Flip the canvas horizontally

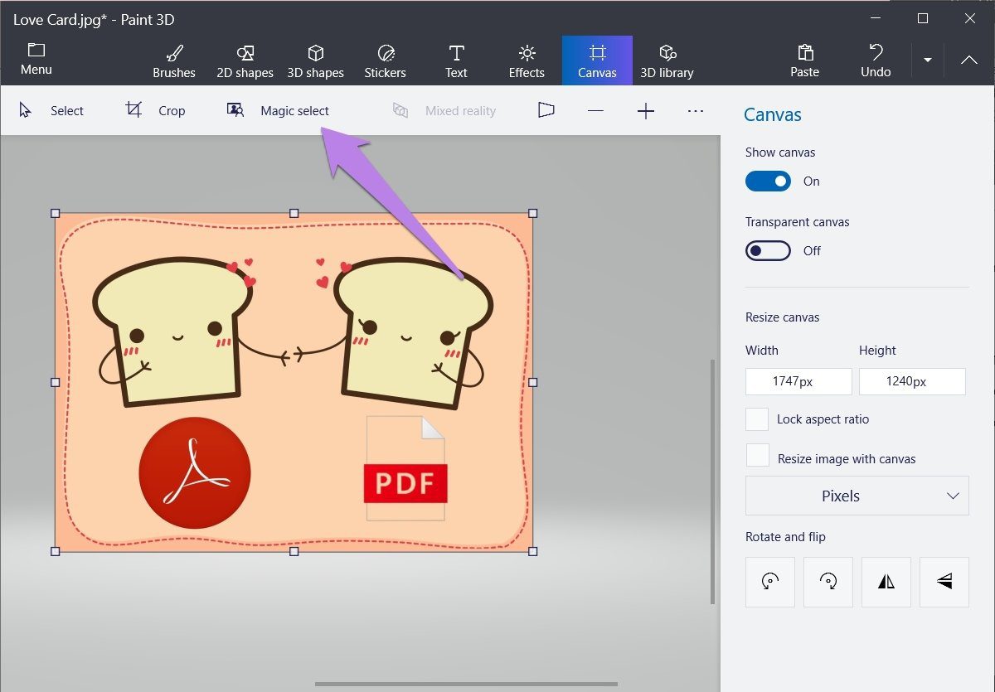[x=886, y=582]
